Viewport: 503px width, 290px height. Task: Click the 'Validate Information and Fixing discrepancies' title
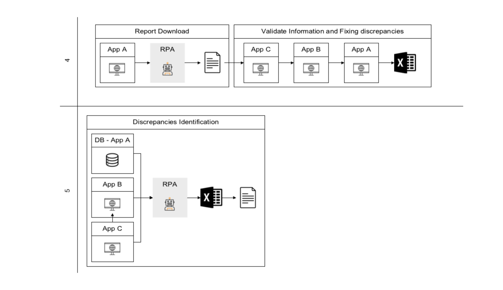[332, 31]
